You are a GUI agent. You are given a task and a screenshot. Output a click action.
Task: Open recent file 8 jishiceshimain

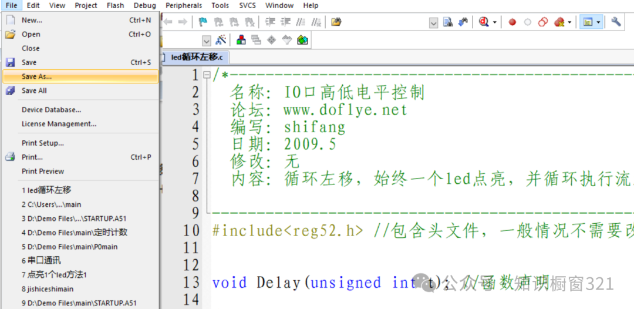[80, 289]
